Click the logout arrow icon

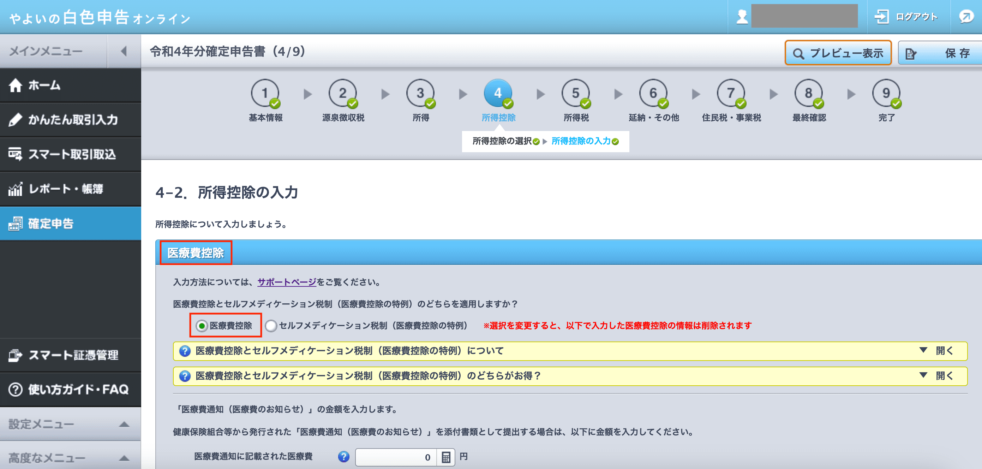pos(881,17)
